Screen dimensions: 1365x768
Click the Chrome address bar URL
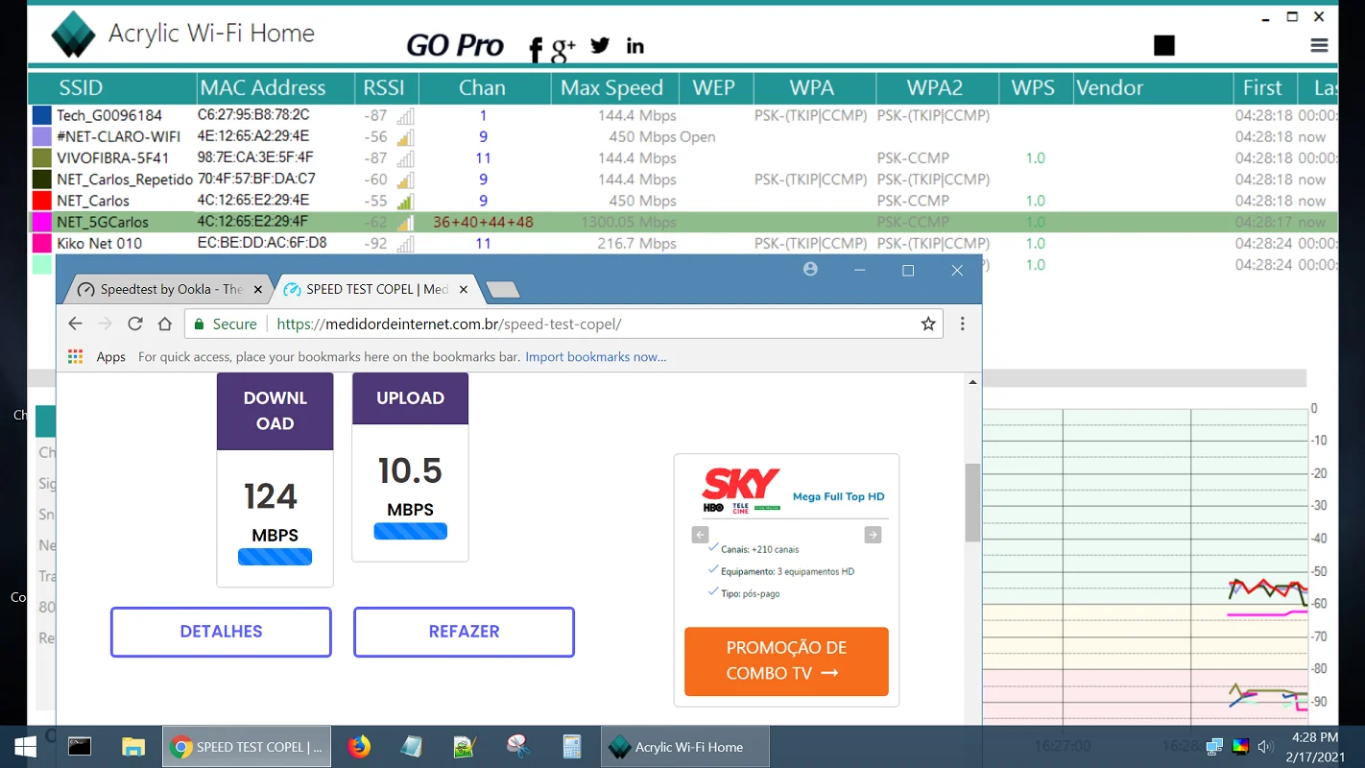[x=449, y=324]
